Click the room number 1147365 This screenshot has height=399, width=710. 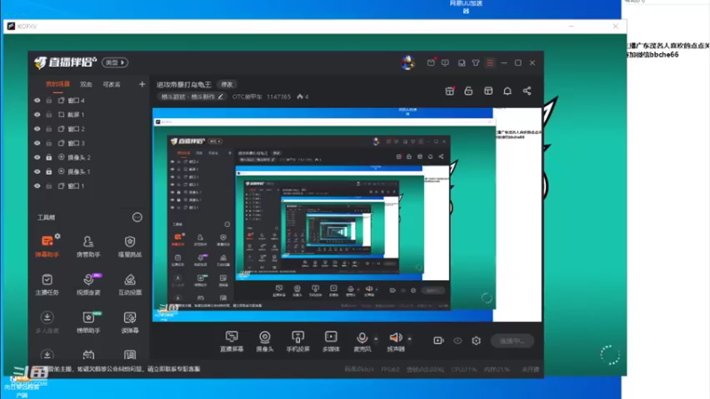pyautogui.click(x=279, y=97)
